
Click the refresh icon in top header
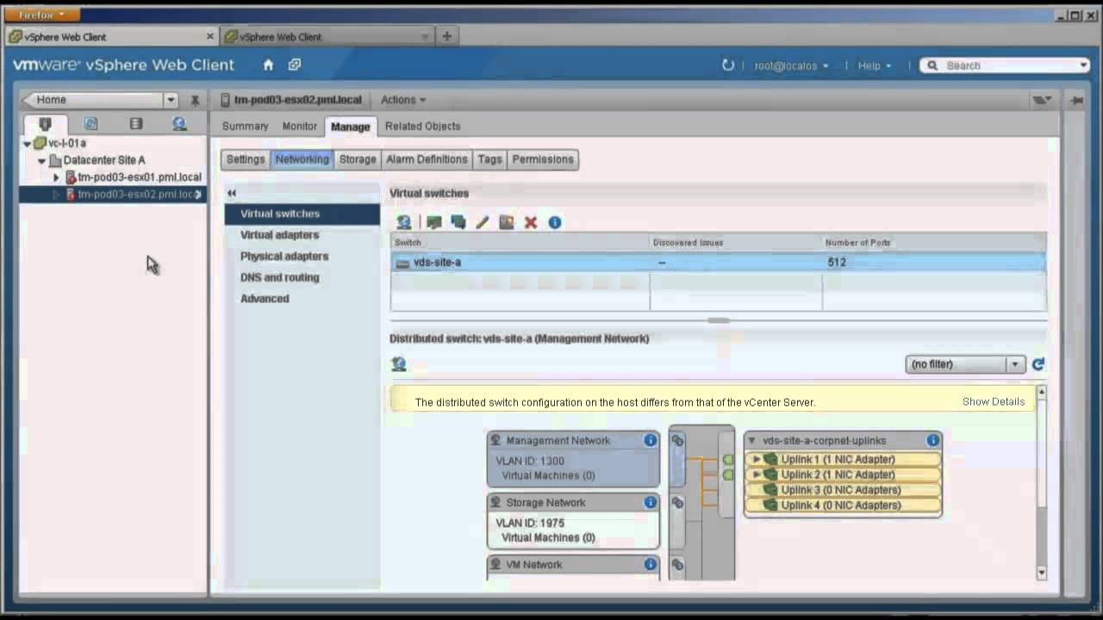point(728,65)
